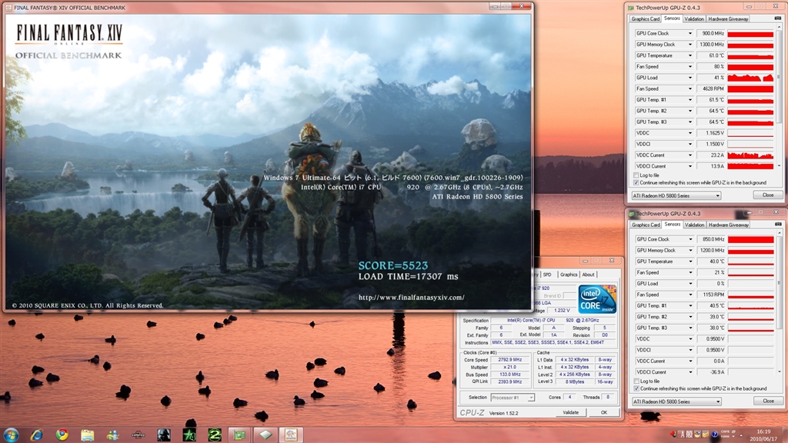Click the Validate button in CPU-Z
The image size is (788, 443).
pos(570,412)
